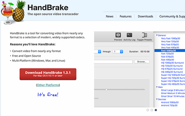Viewport: 185px width, 116px height.
Task: Click the Toggle Presets icon
Action: point(145,35)
